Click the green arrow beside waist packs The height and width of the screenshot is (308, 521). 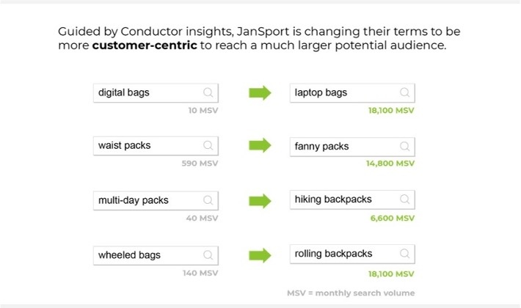(260, 146)
